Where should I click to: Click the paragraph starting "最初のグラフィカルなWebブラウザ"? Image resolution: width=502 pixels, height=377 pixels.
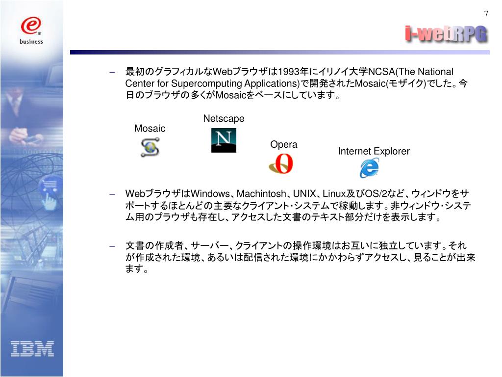point(297,83)
